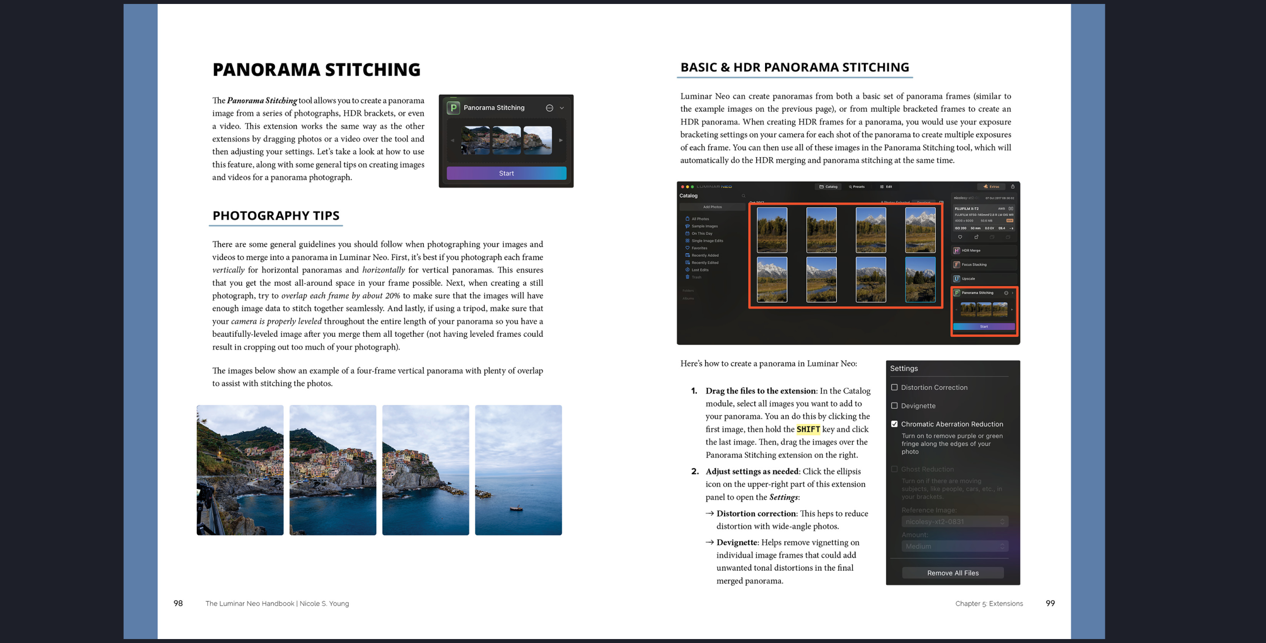1266x643 pixels.
Task: Uncheck Chromatic Aberration Reduction
Action: pyautogui.click(x=894, y=424)
